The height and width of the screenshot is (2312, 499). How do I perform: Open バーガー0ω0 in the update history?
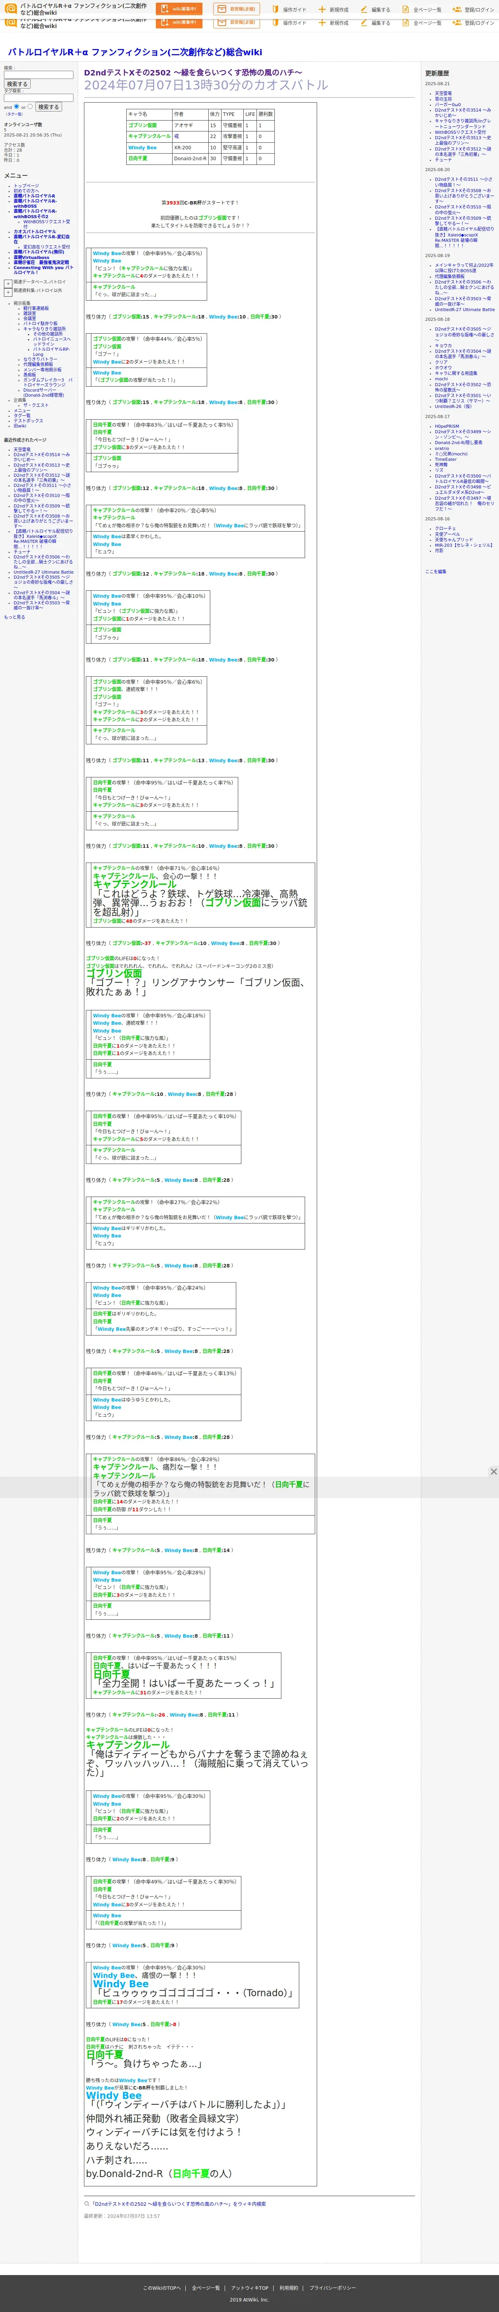click(448, 104)
